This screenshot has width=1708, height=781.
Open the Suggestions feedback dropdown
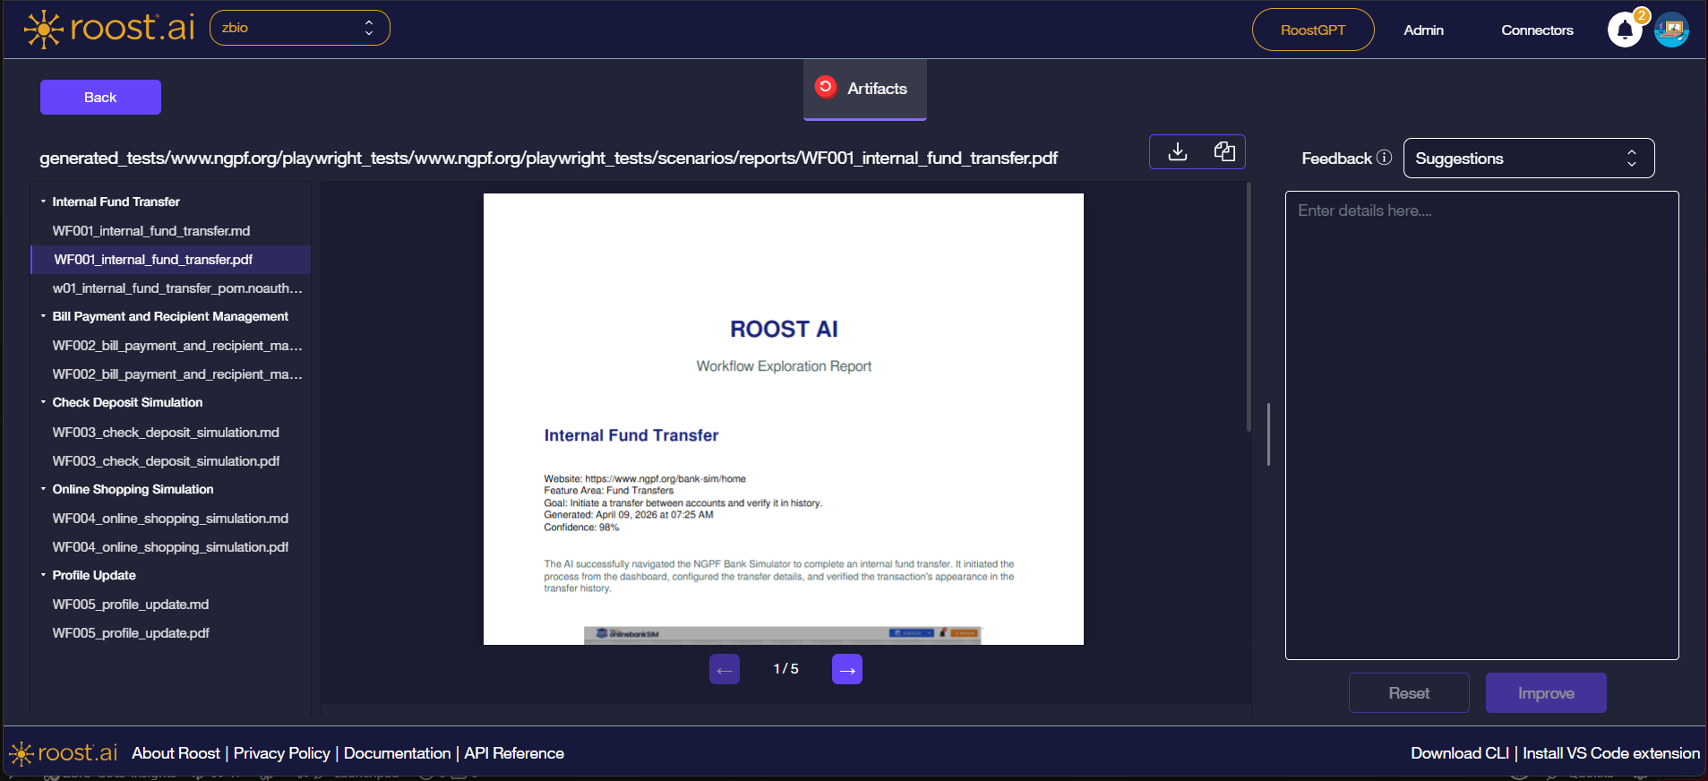pos(1528,159)
